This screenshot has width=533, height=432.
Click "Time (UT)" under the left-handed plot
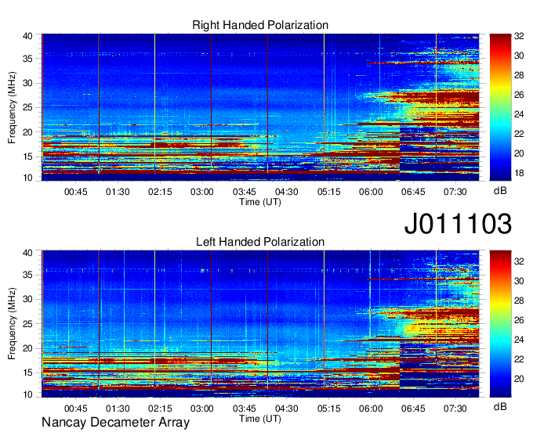click(x=260, y=419)
